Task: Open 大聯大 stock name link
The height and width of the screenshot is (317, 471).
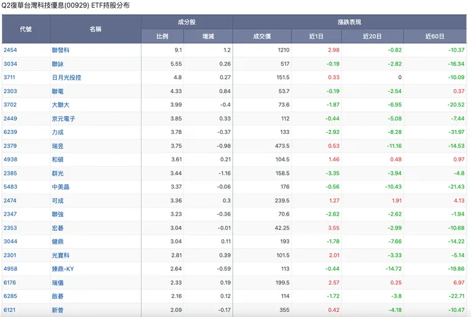Action: [x=60, y=105]
